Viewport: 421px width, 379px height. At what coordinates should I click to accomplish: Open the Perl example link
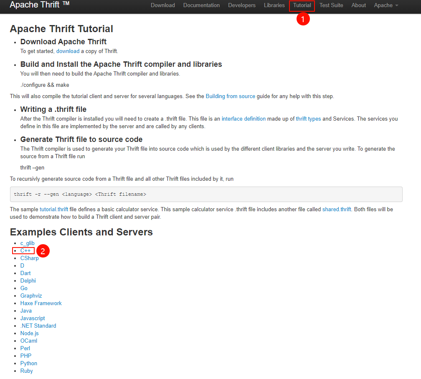click(x=25, y=349)
